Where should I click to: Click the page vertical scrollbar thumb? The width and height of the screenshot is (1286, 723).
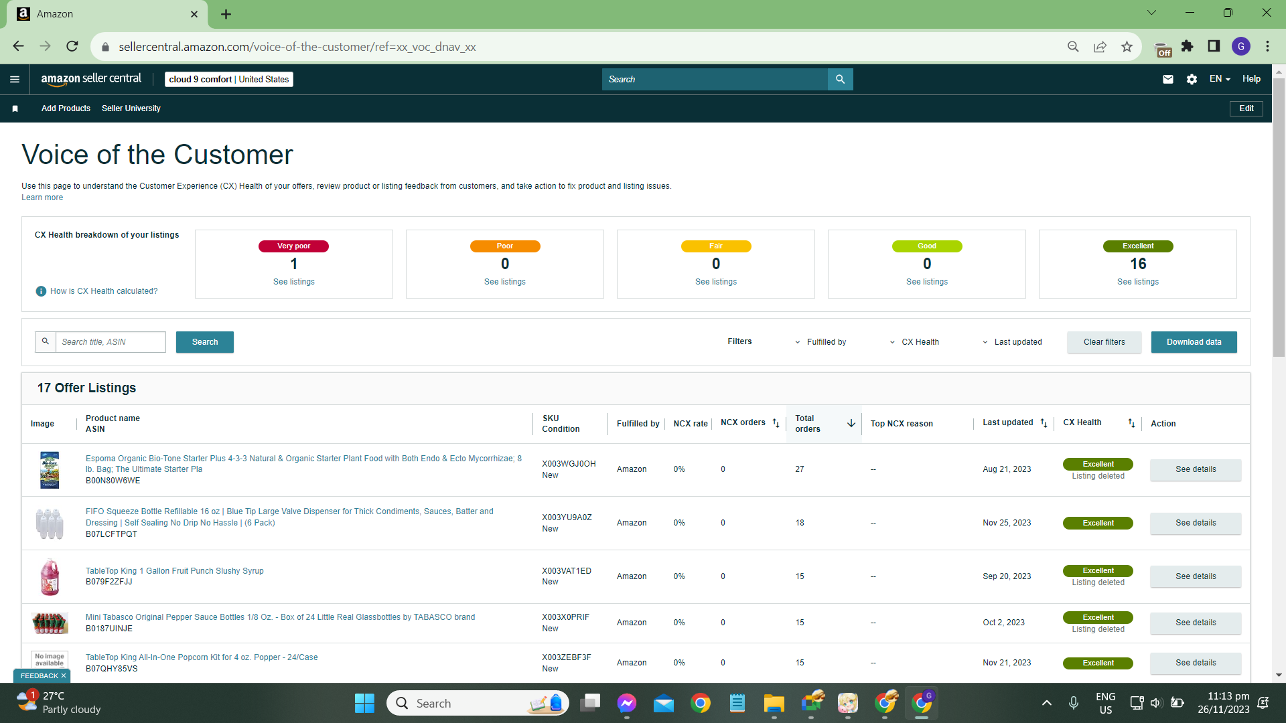pyautogui.click(x=1279, y=218)
